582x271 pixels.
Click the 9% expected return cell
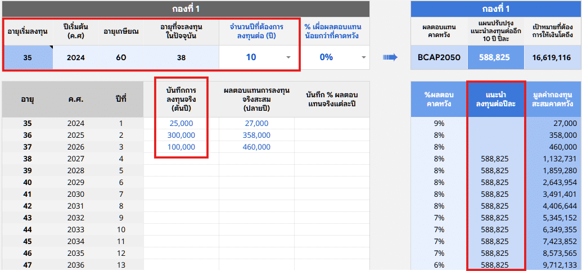pyautogui.click(x=439, y=123)
